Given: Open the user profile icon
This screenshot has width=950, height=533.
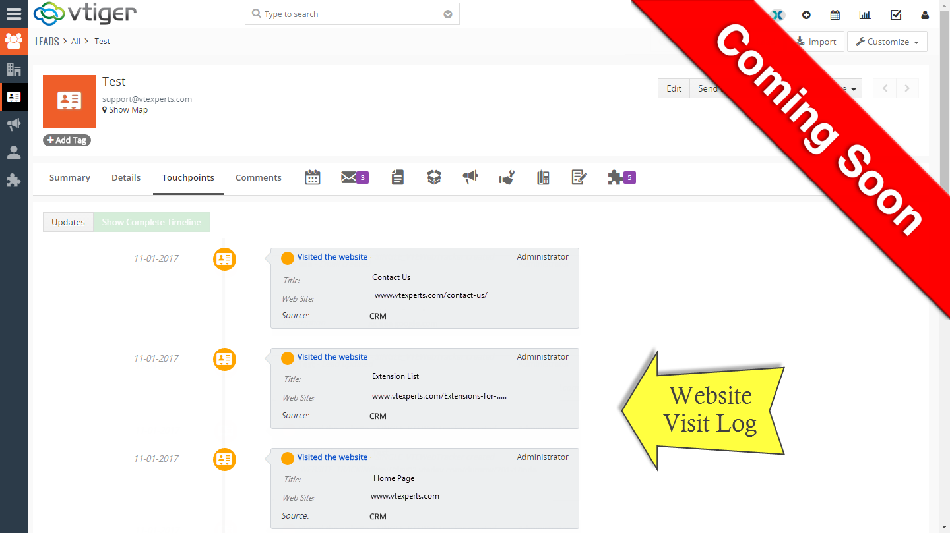Looking at the screenshot, I should pyautogui.click(x=925, y=14).
